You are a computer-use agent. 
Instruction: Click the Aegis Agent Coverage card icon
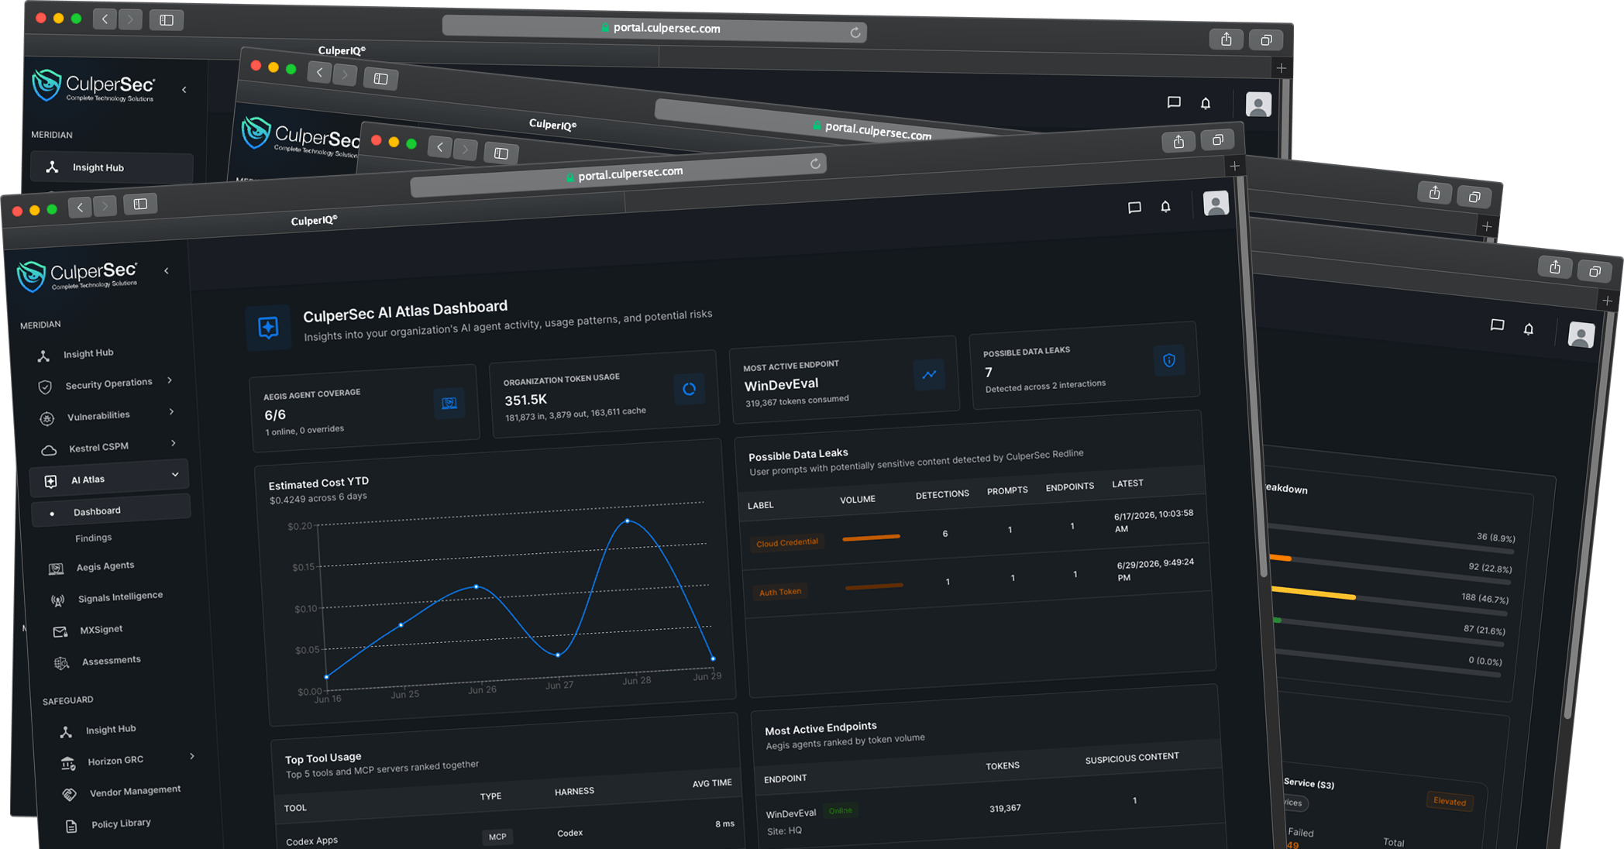[x=449, y=404]
